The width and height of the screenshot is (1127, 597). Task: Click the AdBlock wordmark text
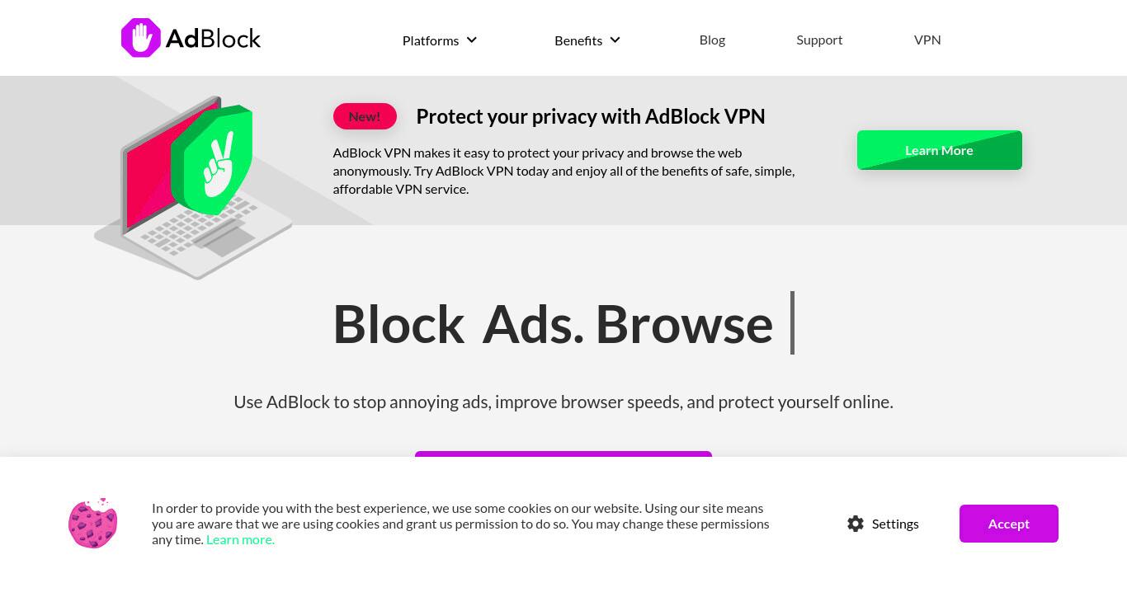click(x=213, y=39)
